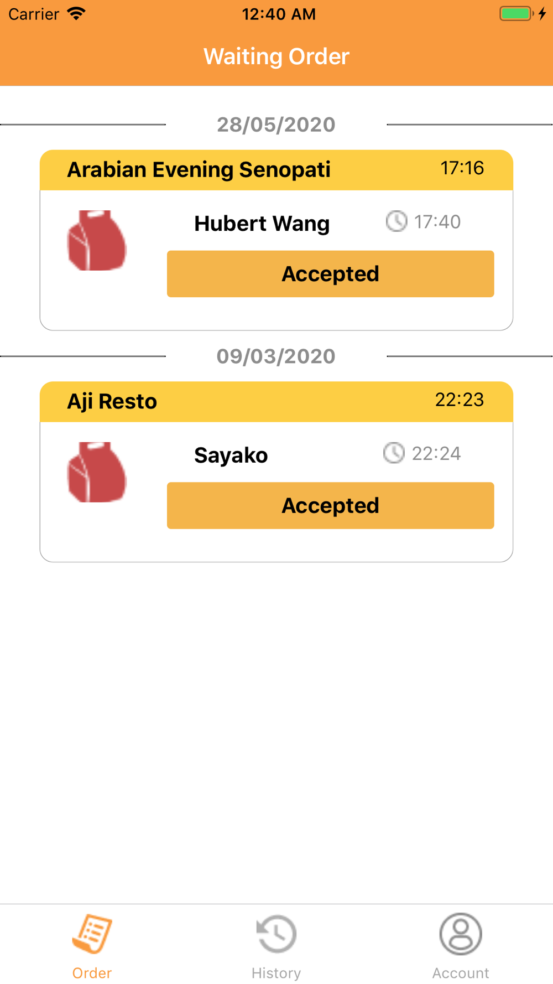The width and height of the screenshot is (553, 984).
Task: Select customer name Hubert Wang
Action: [x=262, y=224]
